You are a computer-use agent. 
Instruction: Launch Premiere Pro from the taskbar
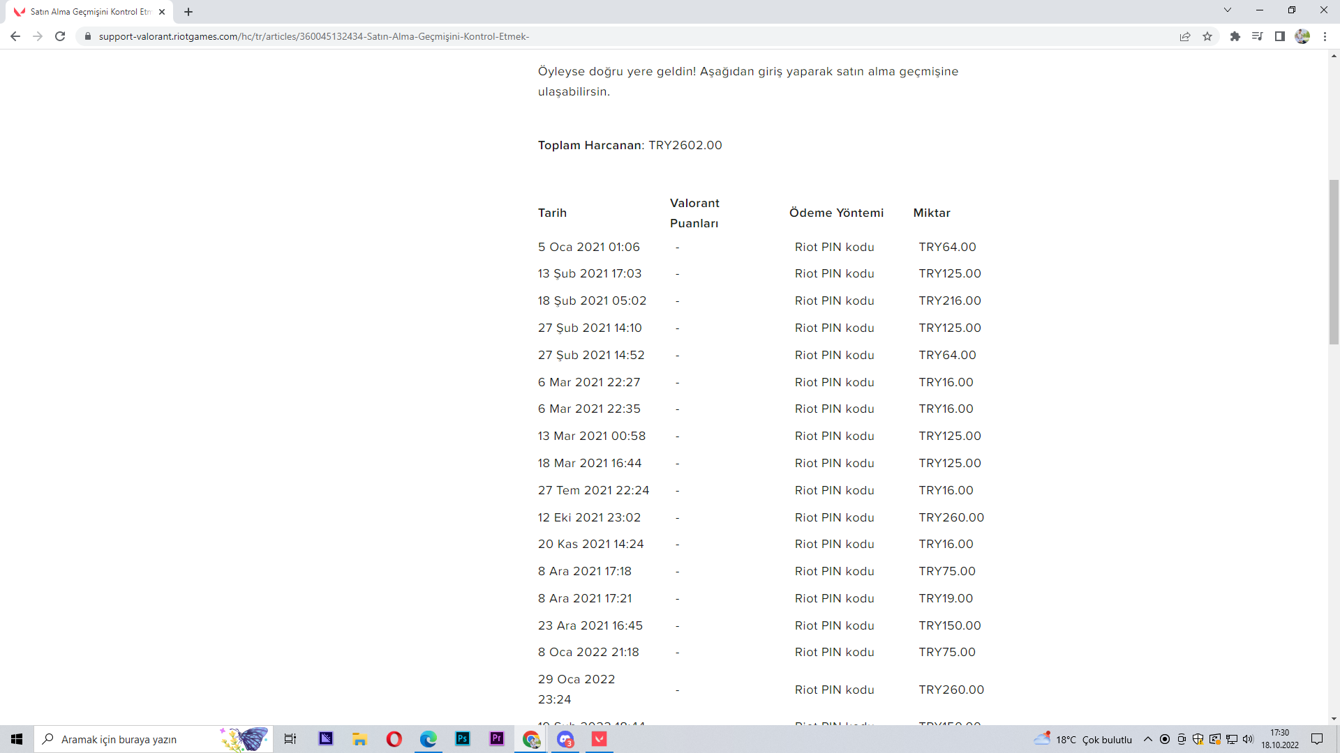(497, 739)
